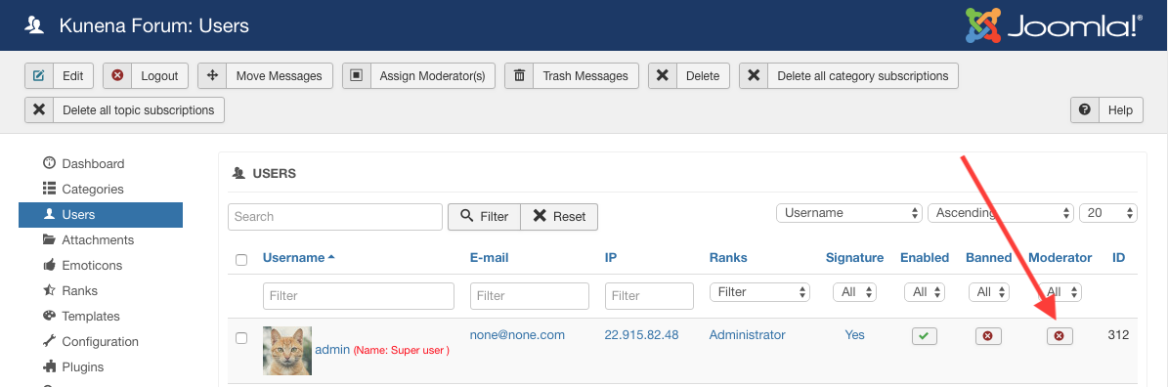The height and width of the screenshot is (387, 1168).
Task: Sort by Banned column header
Action: [x=988, y=257]
